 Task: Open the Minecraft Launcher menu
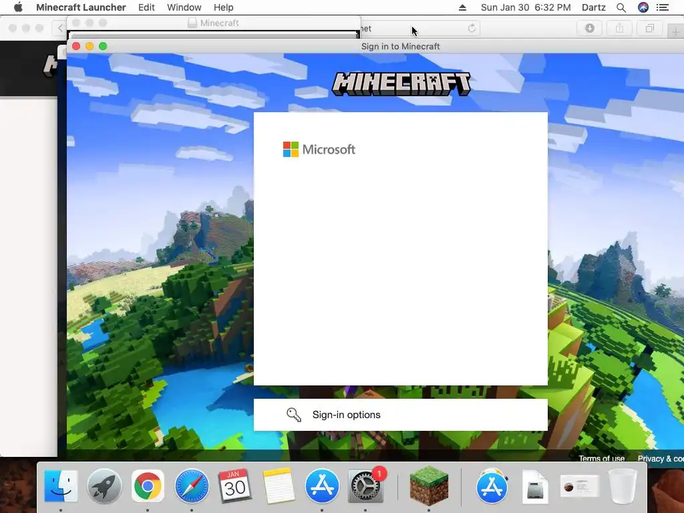coord(81,7)
